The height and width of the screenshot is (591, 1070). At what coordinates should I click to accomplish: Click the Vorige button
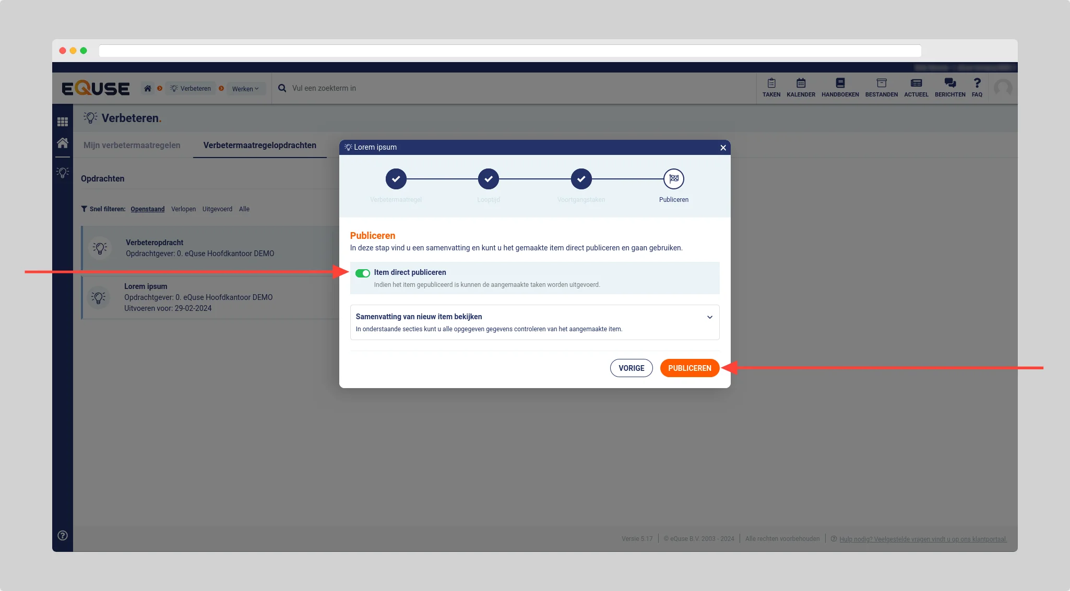click(631, 368)
